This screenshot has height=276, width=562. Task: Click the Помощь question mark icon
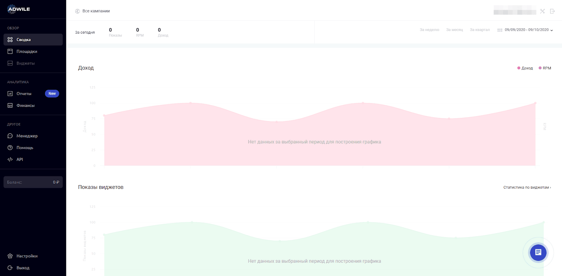point(10,148)
